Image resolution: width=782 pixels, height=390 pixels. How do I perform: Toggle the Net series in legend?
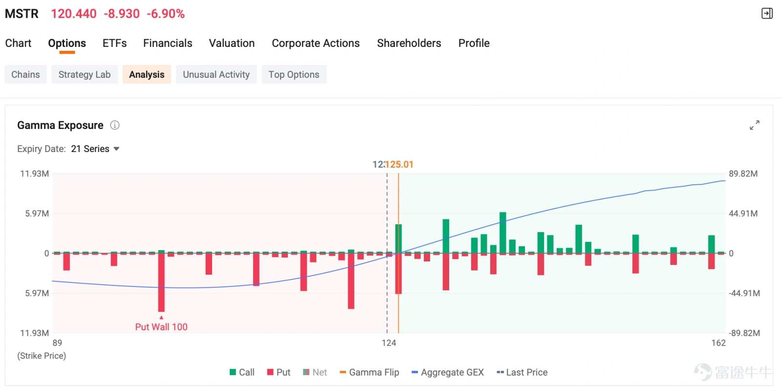315,372
